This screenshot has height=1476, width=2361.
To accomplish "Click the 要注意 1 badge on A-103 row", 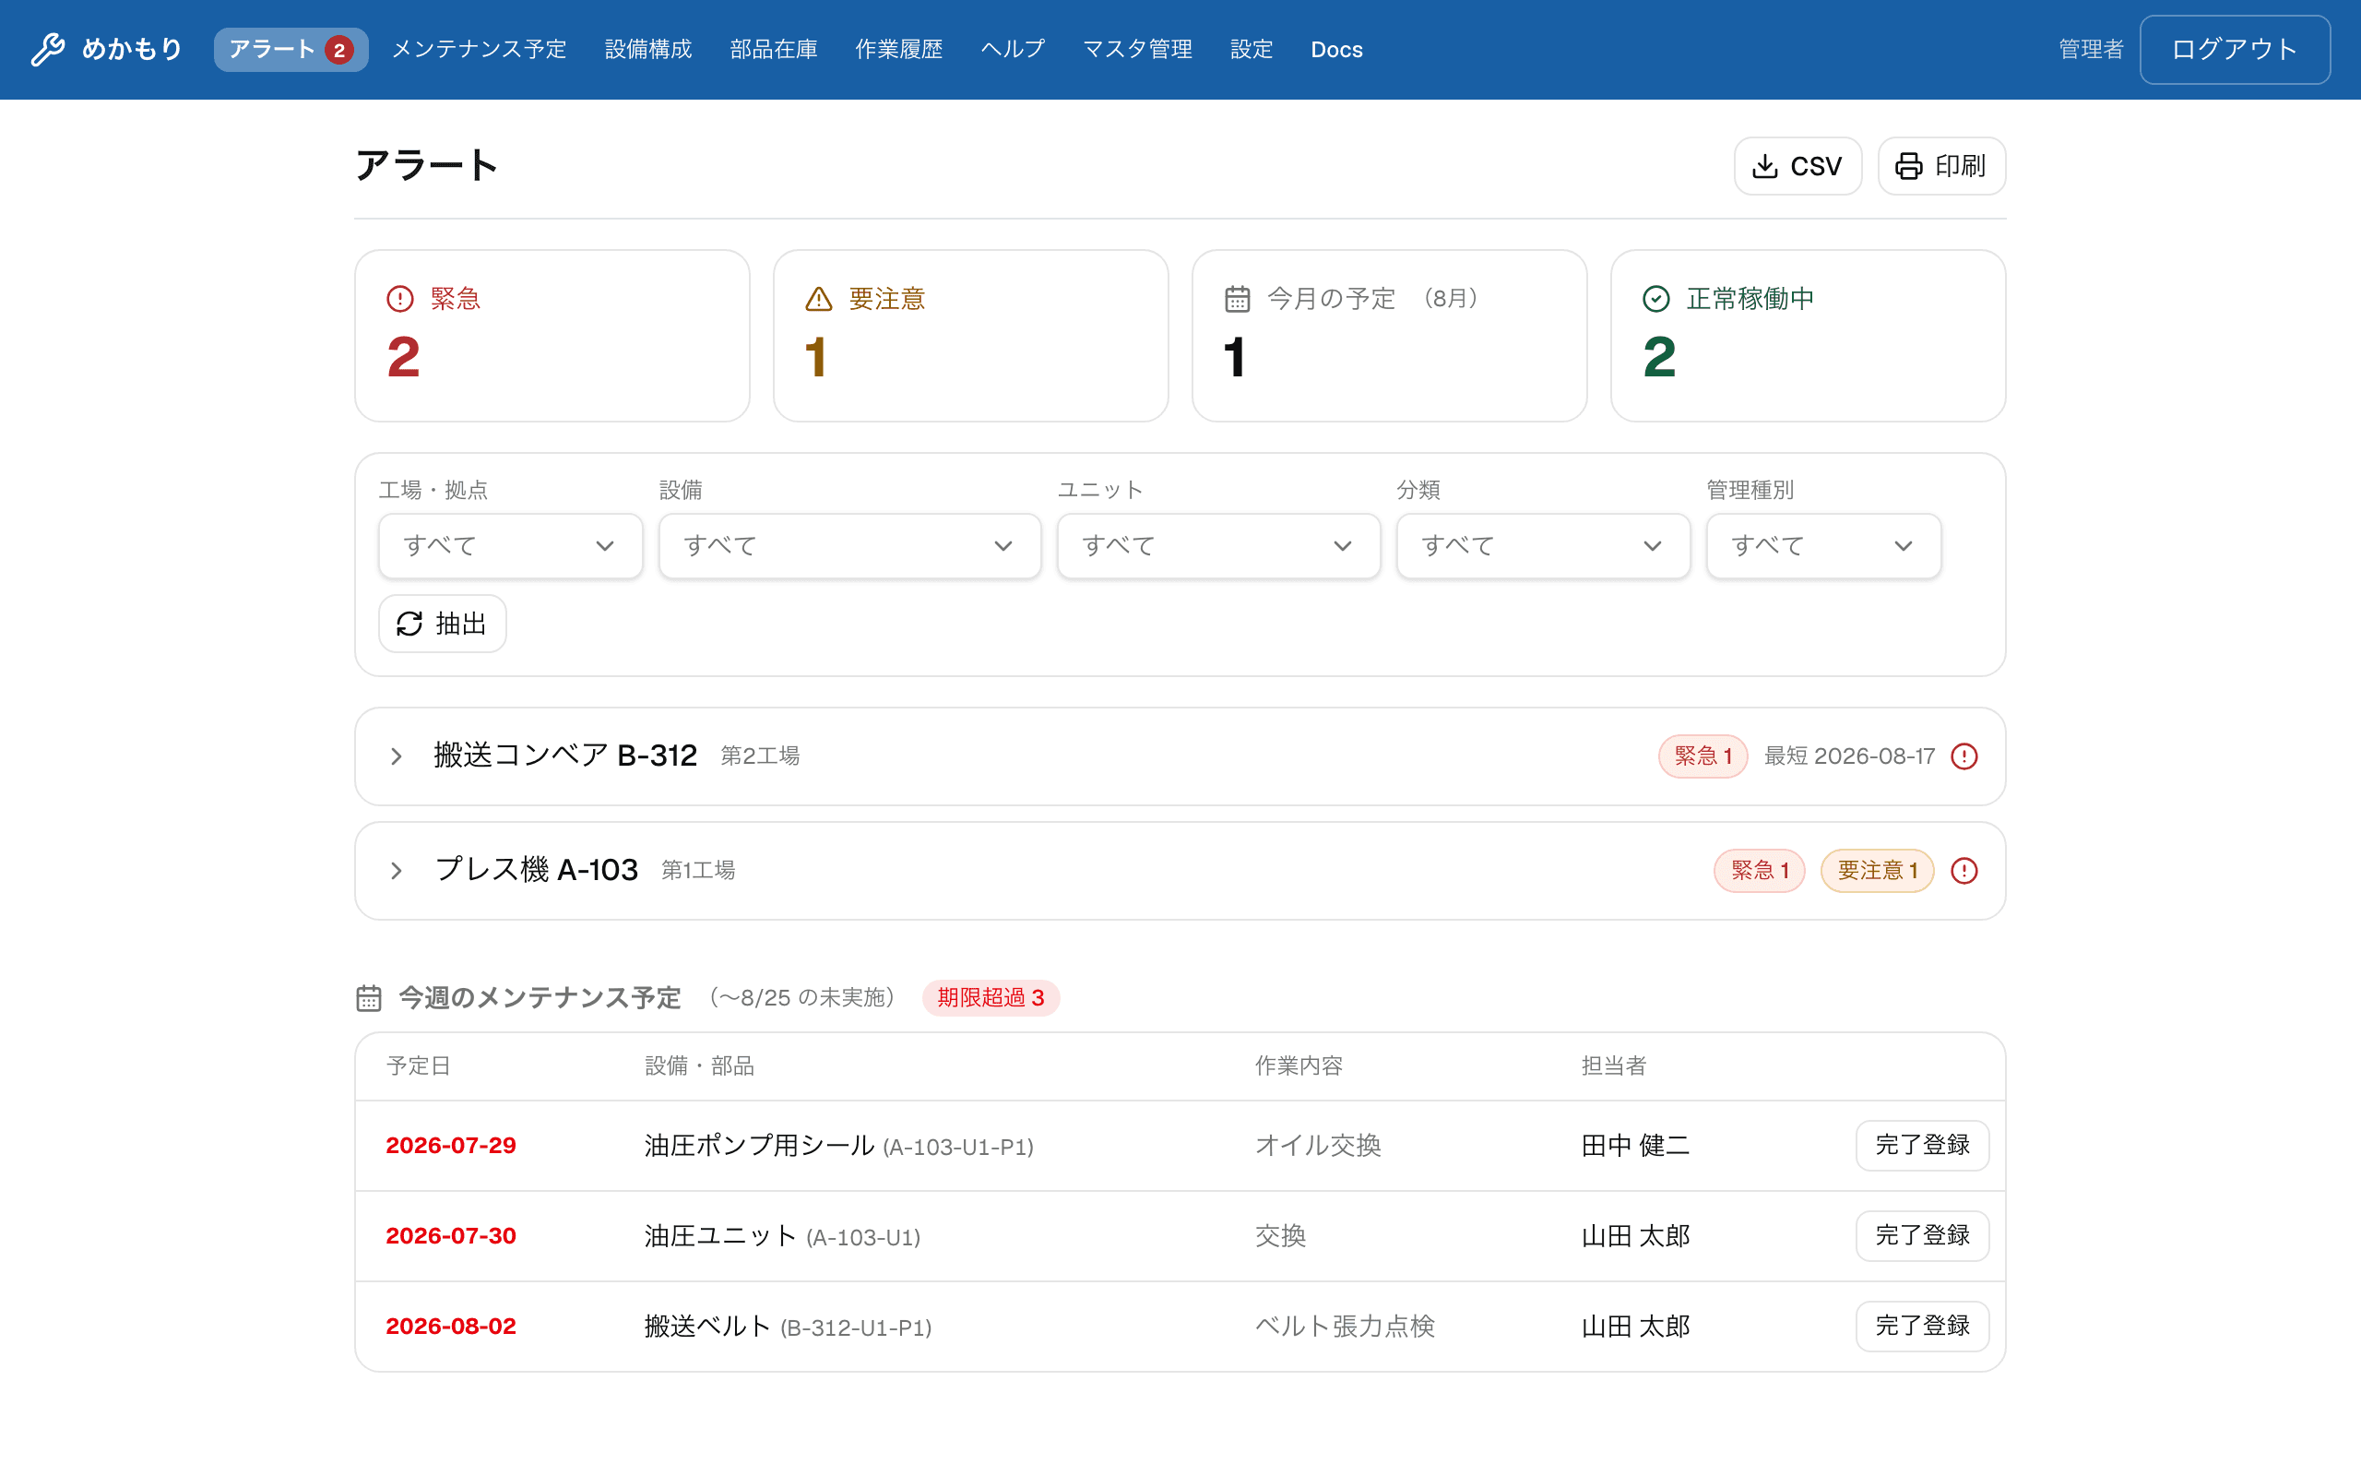I will tap(1877, 871).
